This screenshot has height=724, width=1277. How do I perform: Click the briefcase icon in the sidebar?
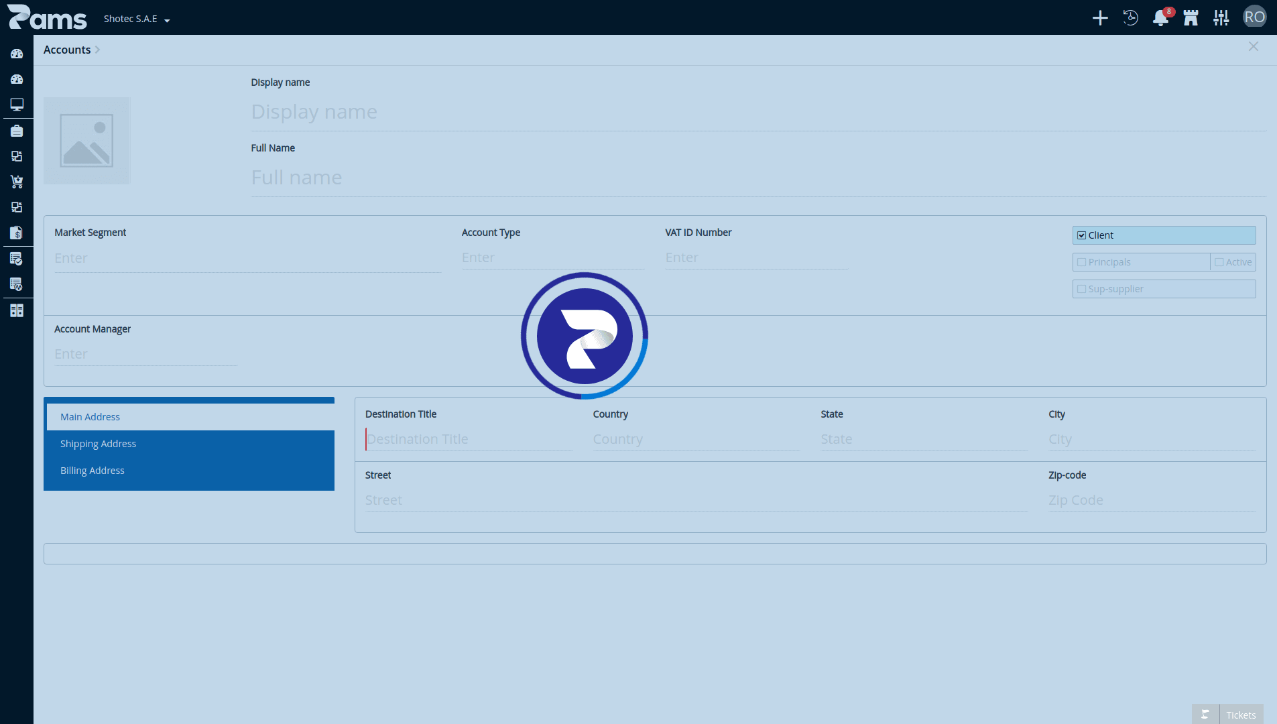point(17,131)
